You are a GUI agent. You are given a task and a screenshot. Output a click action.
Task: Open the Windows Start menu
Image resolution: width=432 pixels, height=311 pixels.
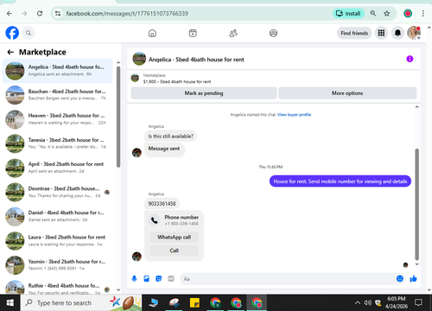coord(10,302)
